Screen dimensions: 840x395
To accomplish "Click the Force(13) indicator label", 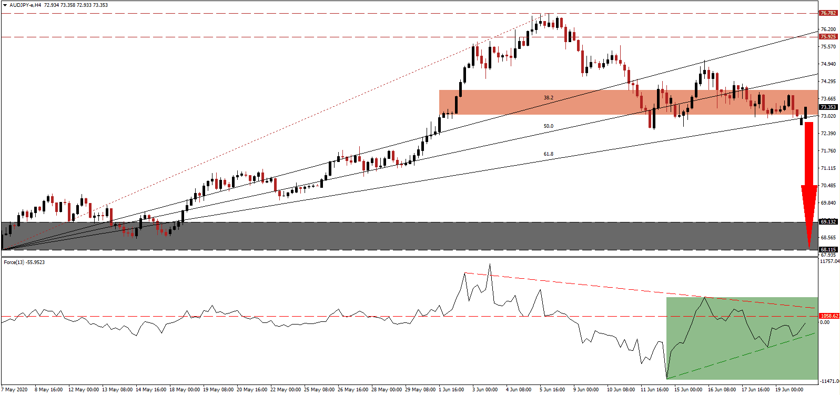I will 24,262.
